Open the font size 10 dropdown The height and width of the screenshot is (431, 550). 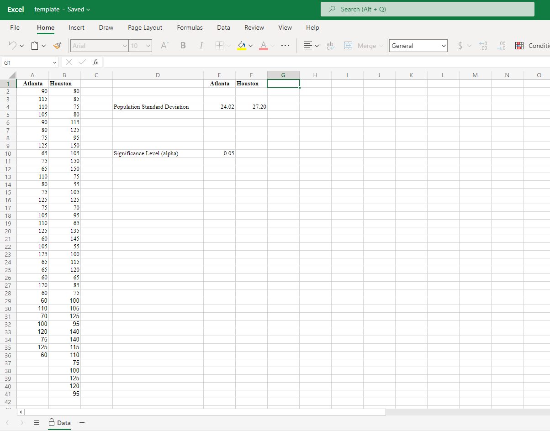[140, 46]
